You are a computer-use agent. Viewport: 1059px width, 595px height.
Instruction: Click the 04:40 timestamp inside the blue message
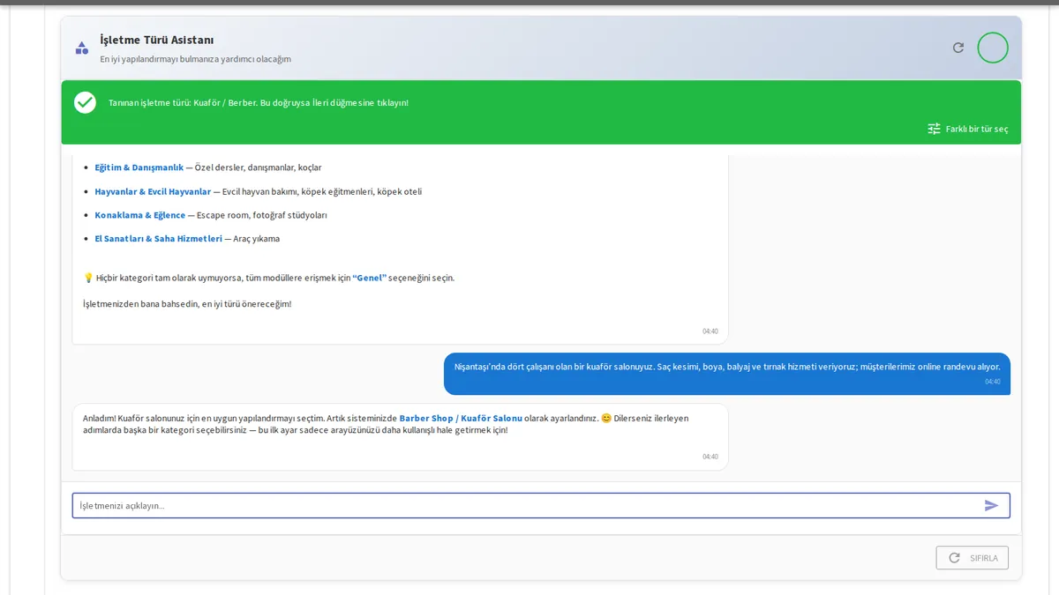[993, 382]
